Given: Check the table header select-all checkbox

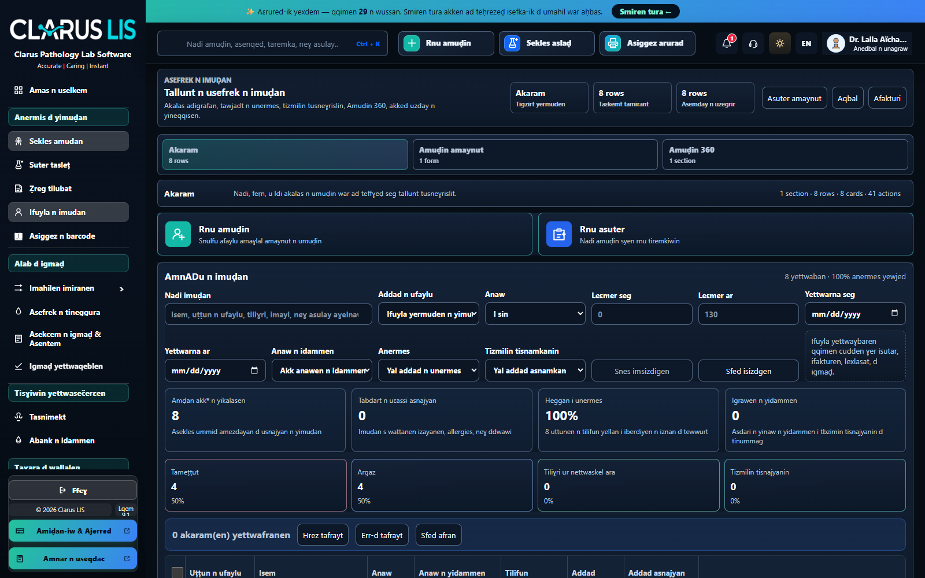Looking at the screenshot, I should coord(177,572).
